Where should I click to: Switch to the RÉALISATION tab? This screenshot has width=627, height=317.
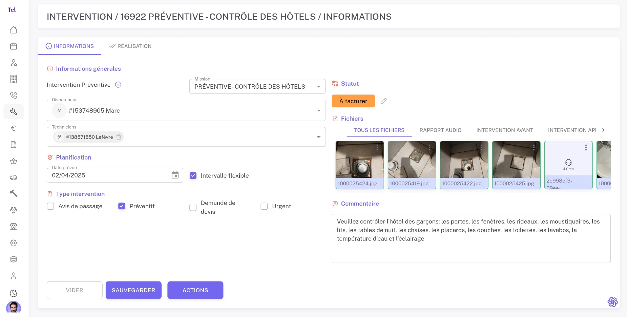pyautogui.click(x=130, y=46)
